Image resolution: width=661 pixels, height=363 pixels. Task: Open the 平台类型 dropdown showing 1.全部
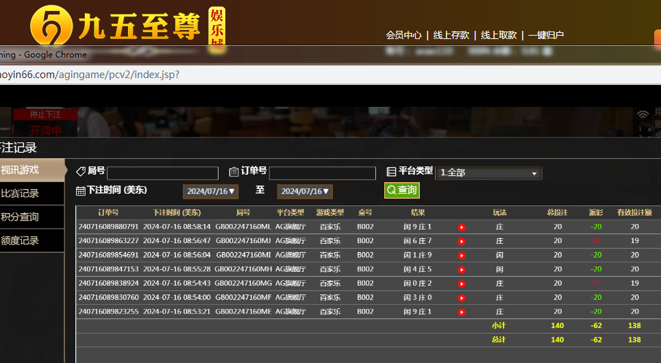click(488, 173)
